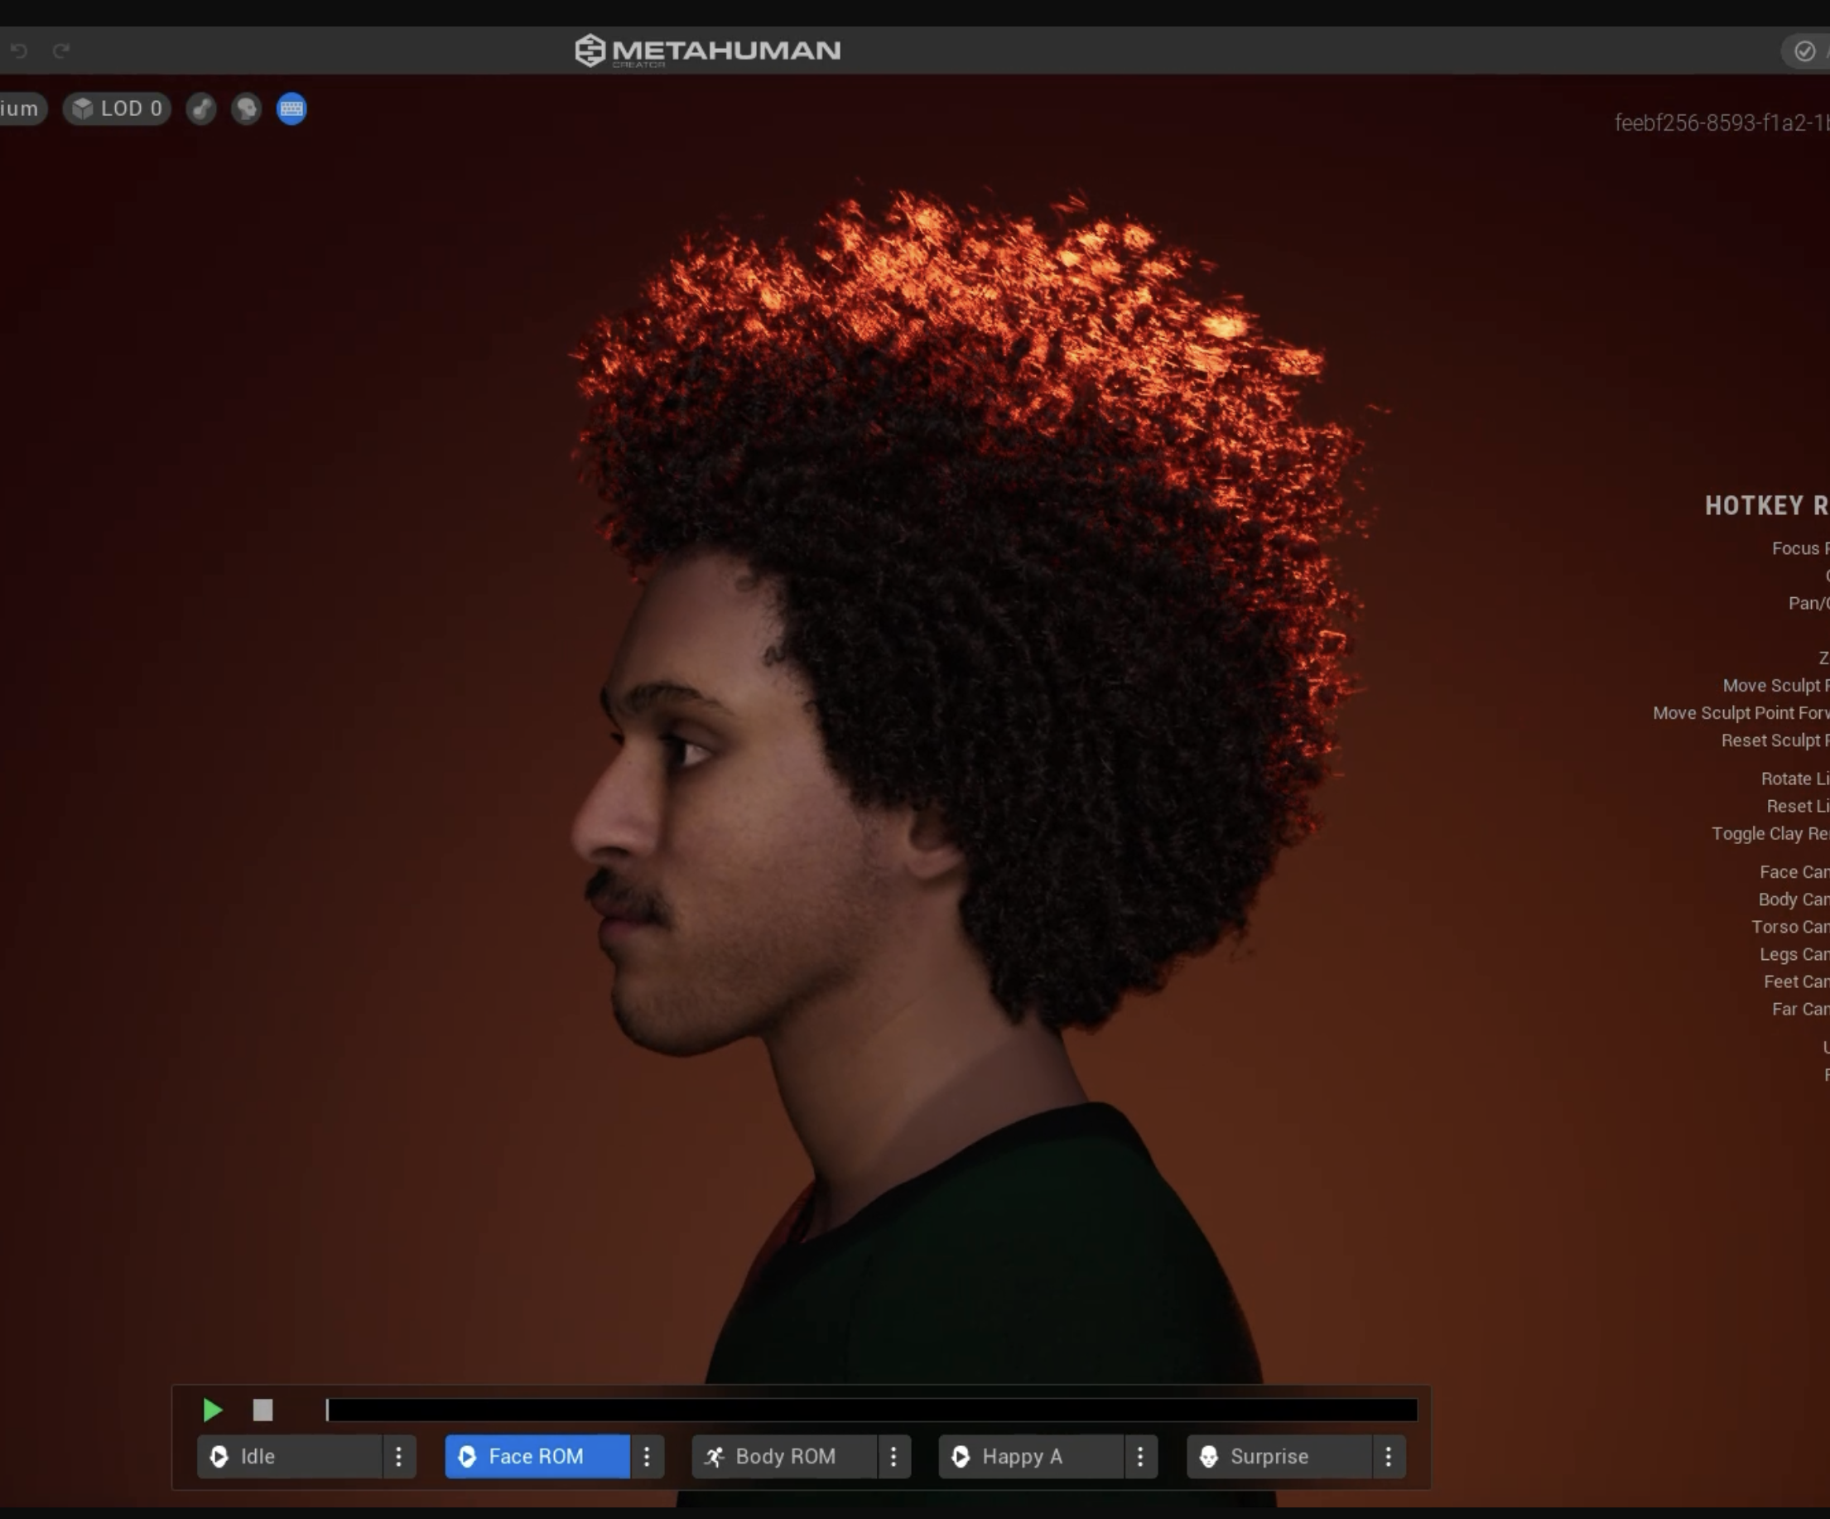Screen dimensions: 1830x1519
Task: Click the checkmark status icon top right
Action: (x=1804, y=51)
